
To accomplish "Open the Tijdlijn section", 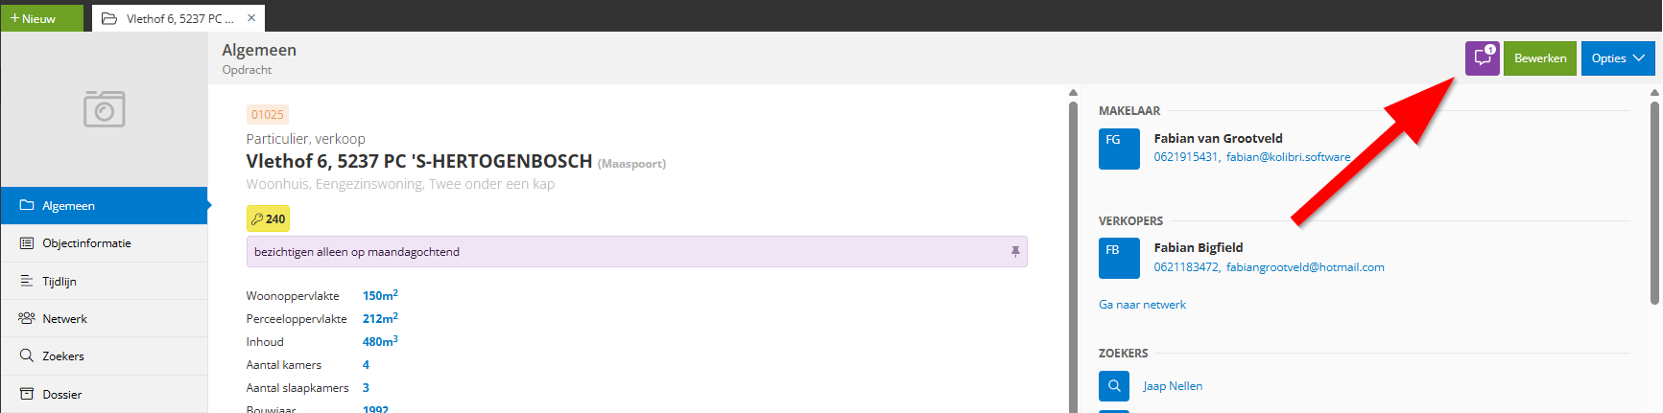I will (x=59, y=282).
